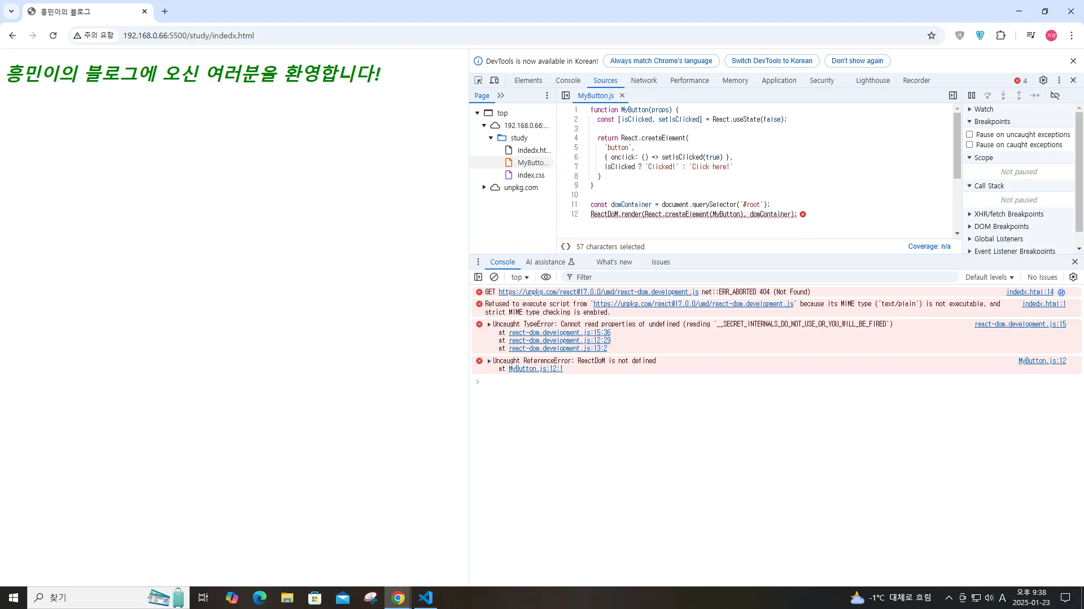The width and height of the screenshot is (1084, 609).
Task: Expand the unpkg.com tree node
Action: pyautogui.click(x=484, y=187)
